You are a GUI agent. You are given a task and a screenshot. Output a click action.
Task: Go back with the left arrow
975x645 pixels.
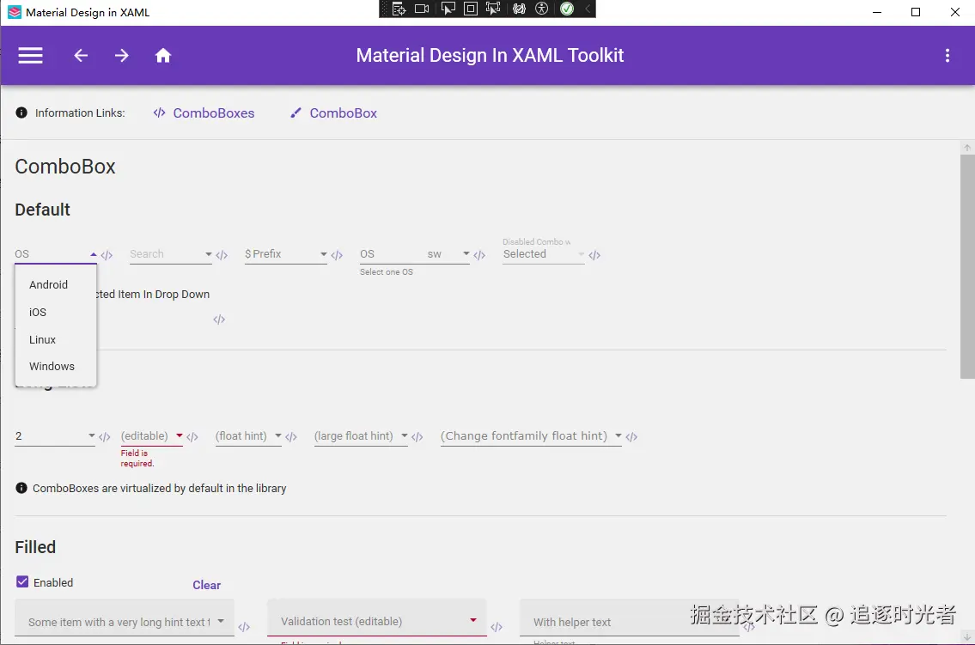click(x=81, y=55)
